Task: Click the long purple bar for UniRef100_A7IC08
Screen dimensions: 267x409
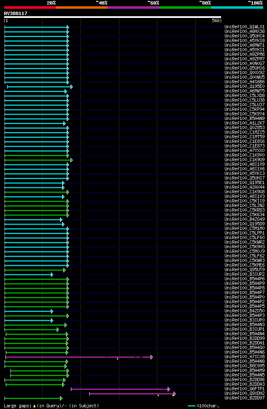Action: click(79, 357)
